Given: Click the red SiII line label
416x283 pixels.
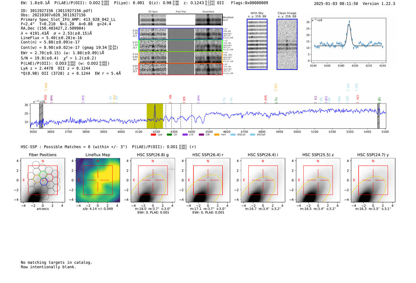Looking at the screenshot, I should coord(184,99).
